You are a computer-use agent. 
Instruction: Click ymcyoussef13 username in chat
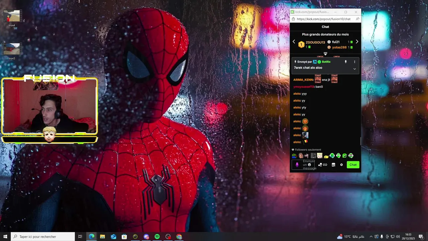click(x=304, y=87)
